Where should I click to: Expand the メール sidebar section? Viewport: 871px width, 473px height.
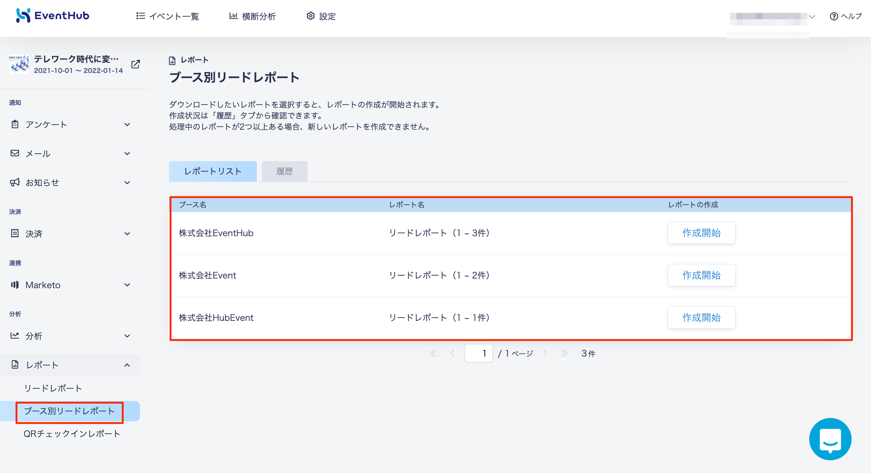coord(70,154)
